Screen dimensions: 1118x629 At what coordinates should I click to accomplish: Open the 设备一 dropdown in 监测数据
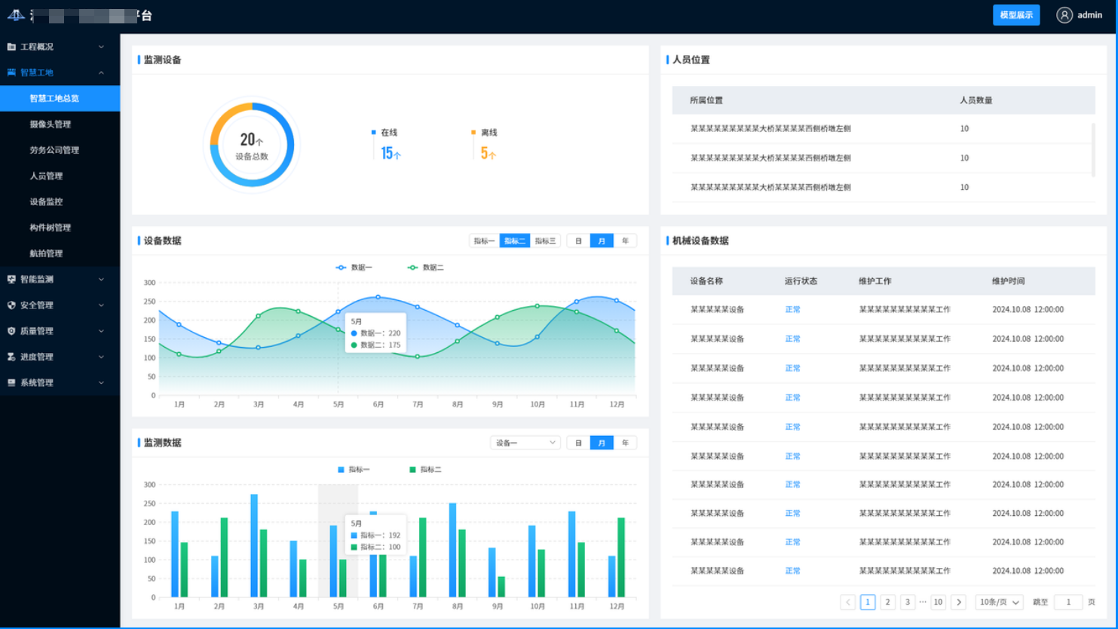pos(525,443)
